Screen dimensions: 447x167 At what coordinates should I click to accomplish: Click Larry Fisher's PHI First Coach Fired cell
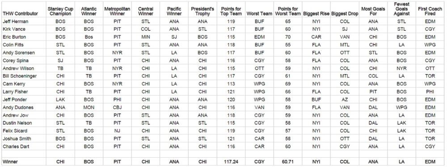(430, 92)
